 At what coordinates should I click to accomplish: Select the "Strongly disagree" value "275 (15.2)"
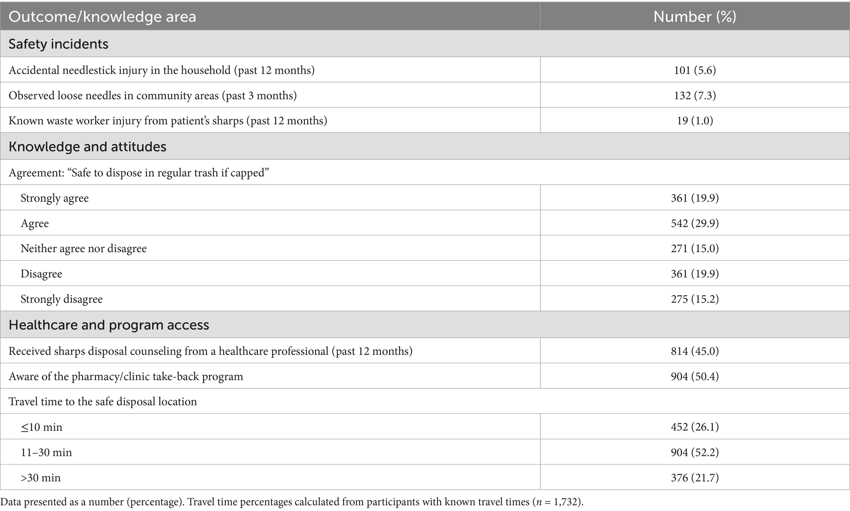pos(695,299)
